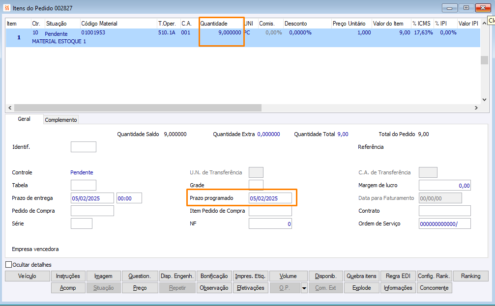Click the grid vertical scroll down arrow

[484, 100]
